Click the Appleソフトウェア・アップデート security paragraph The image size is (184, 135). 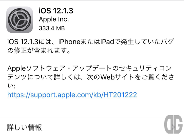(x=91, y=77)
